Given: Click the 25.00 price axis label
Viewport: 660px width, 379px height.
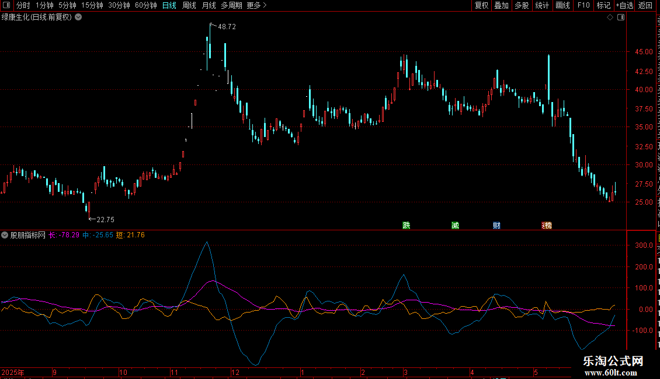Looking at the screenshot, I should coord(644,202).
